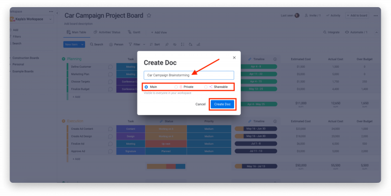The height and width of the screenshot is (196, 391).
Task: Select the Main radio option
Action: point(147,87)
